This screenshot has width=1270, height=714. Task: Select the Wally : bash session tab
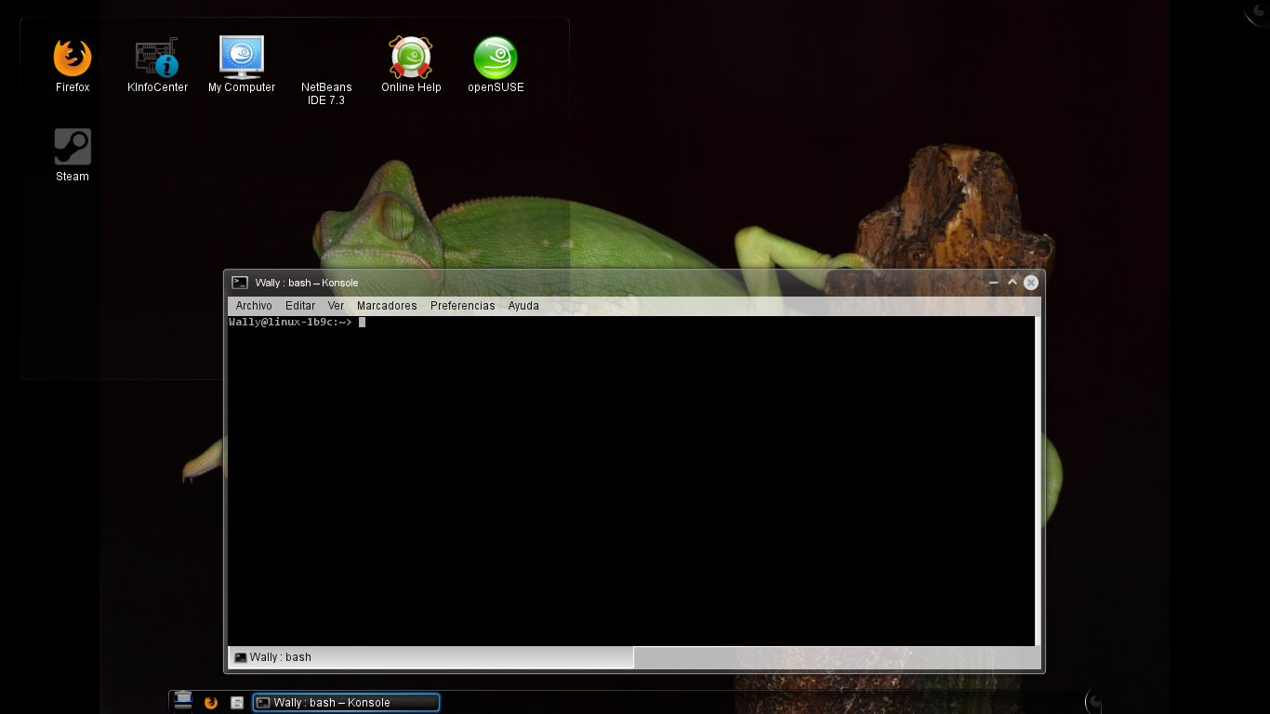point(272,656)
